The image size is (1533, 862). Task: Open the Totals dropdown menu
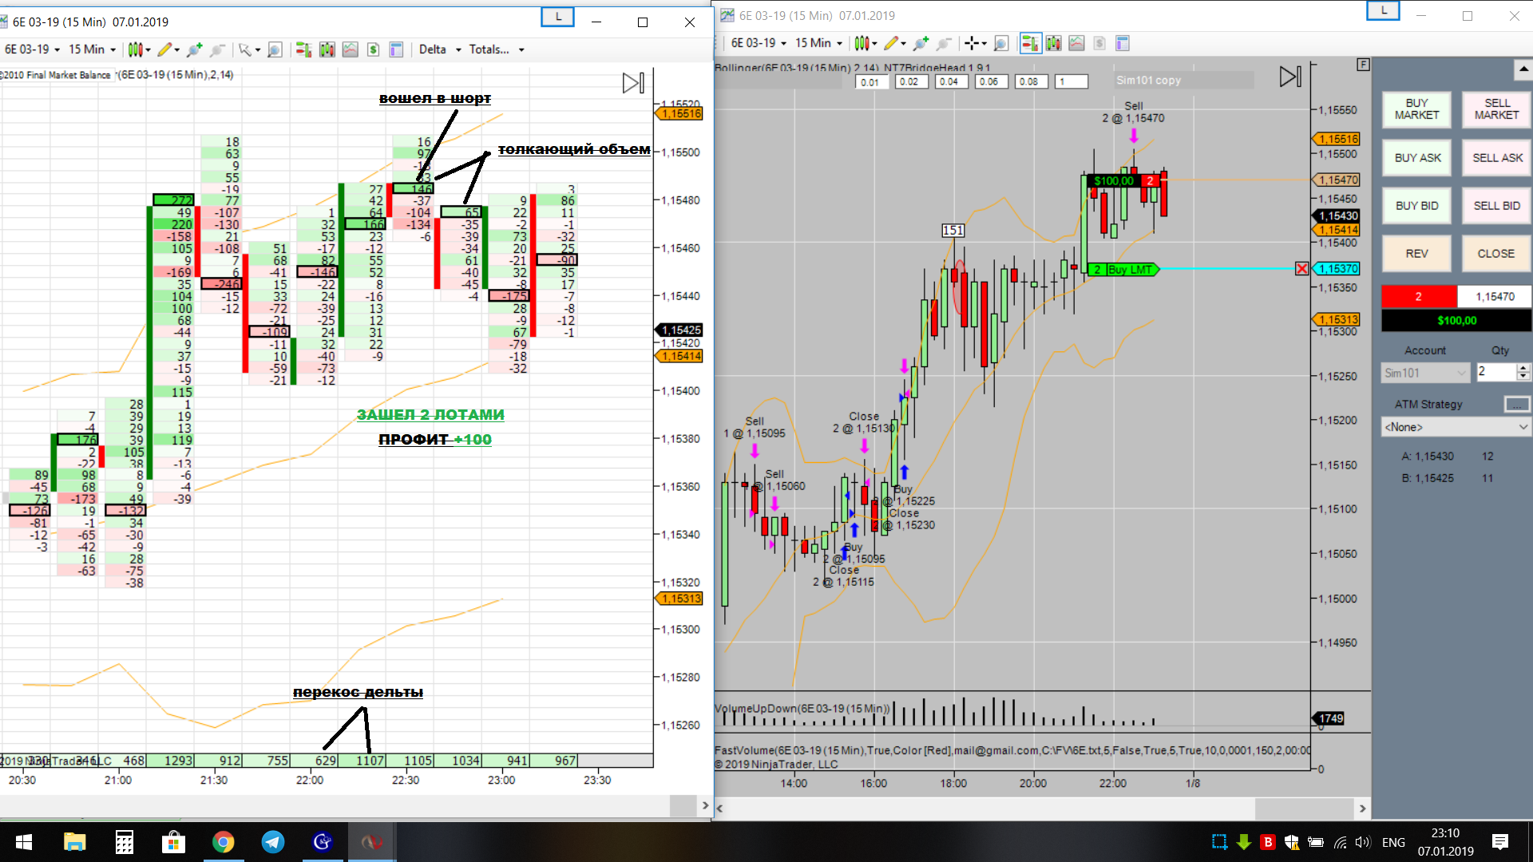point(497,49)
